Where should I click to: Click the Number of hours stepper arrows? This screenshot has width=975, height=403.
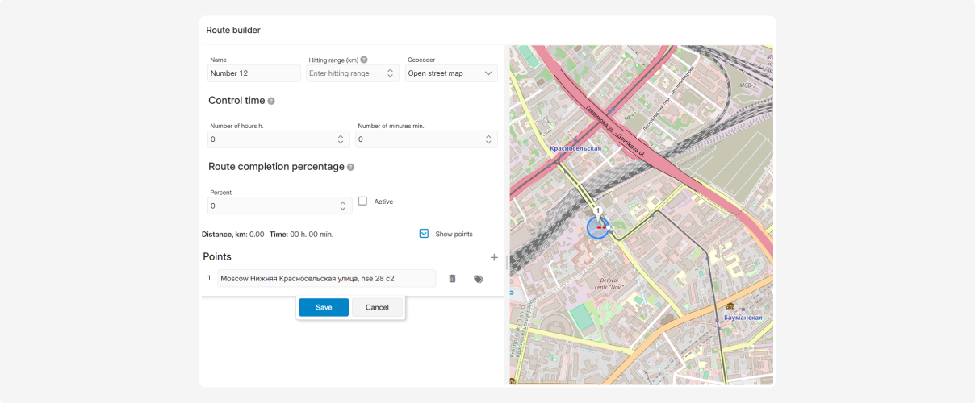[341, 139]
